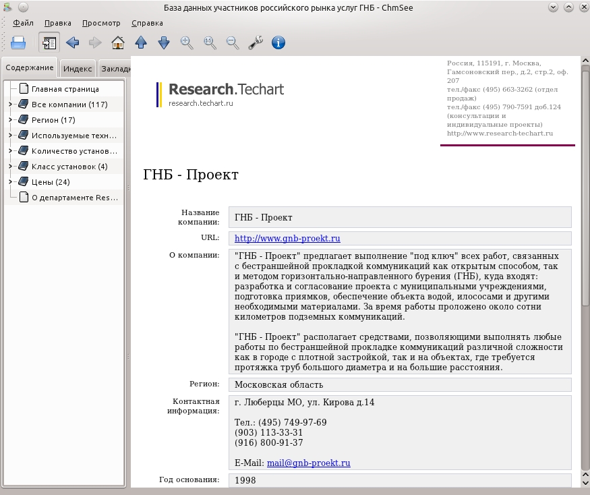This screenshot has width=590, height=495.
Task: Expand the 'Все компании (117)' tree node
Action: (10, 105)
